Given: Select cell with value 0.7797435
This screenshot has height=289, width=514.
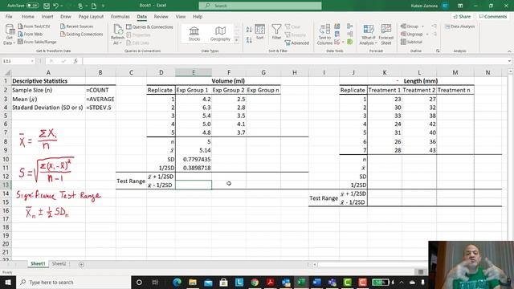Looking at the screenshot, I should tap(194, 159).
